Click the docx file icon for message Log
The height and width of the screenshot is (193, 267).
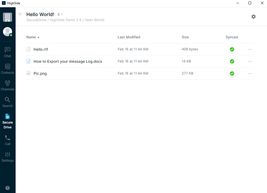click(x=29, y=61)
